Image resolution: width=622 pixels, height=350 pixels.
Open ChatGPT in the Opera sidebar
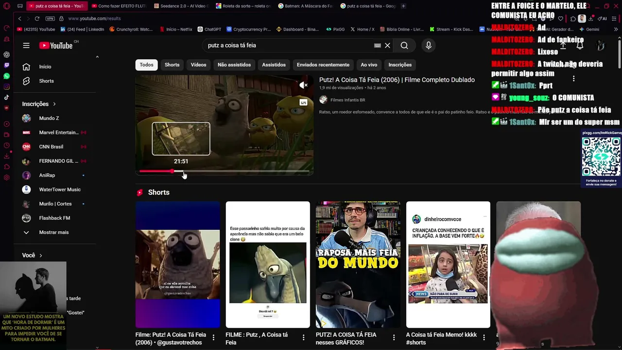pyautogui.click(x=6, y=54)
